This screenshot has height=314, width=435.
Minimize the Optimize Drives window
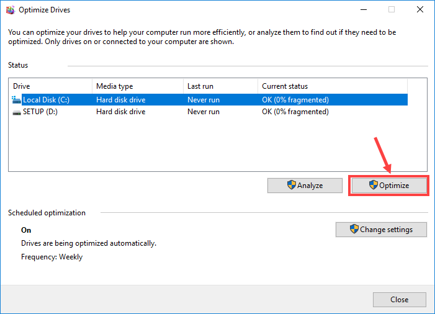point(362,10)
